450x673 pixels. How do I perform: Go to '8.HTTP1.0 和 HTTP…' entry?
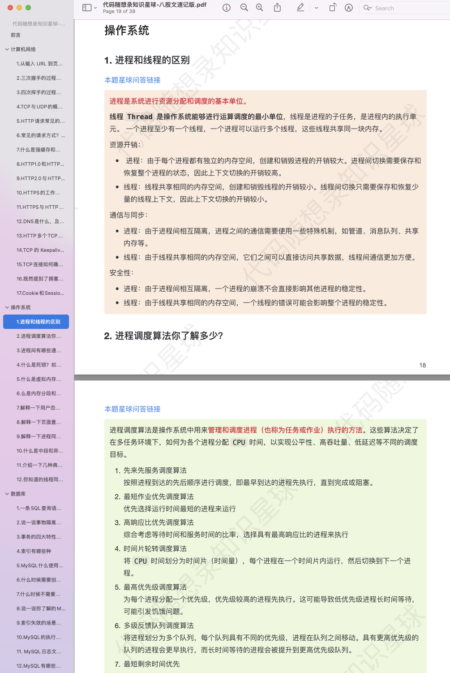tap(40, 164)
